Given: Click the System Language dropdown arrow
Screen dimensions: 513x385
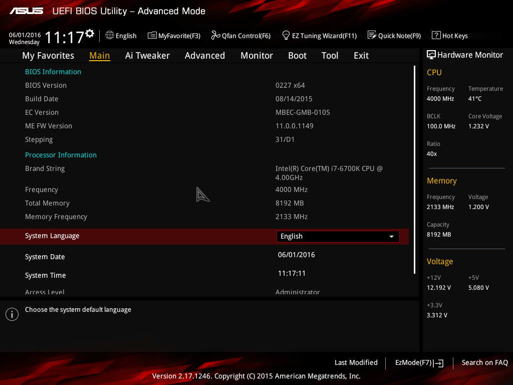Looking at the screenshot, I should tap(391, 237).
